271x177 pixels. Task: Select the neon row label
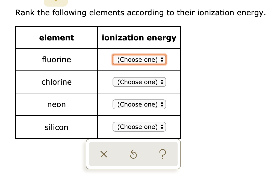[x=56, y=104]
